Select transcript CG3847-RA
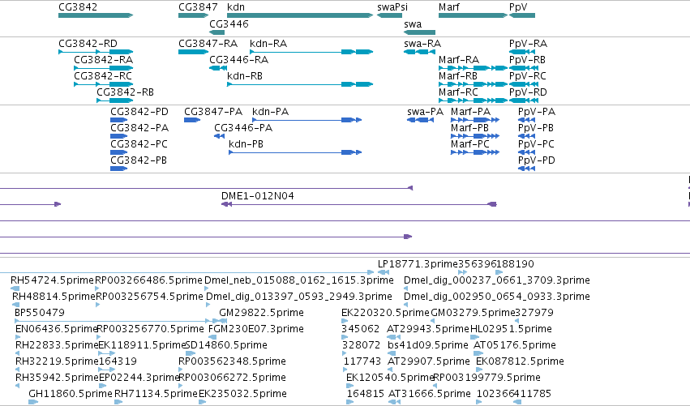 click(193, 52)
